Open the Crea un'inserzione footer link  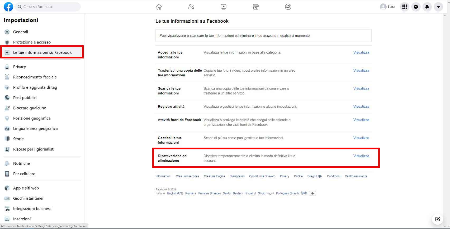[187, 176]
